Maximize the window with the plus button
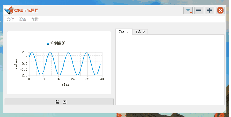The image size is (231, 117). point(210,10)
